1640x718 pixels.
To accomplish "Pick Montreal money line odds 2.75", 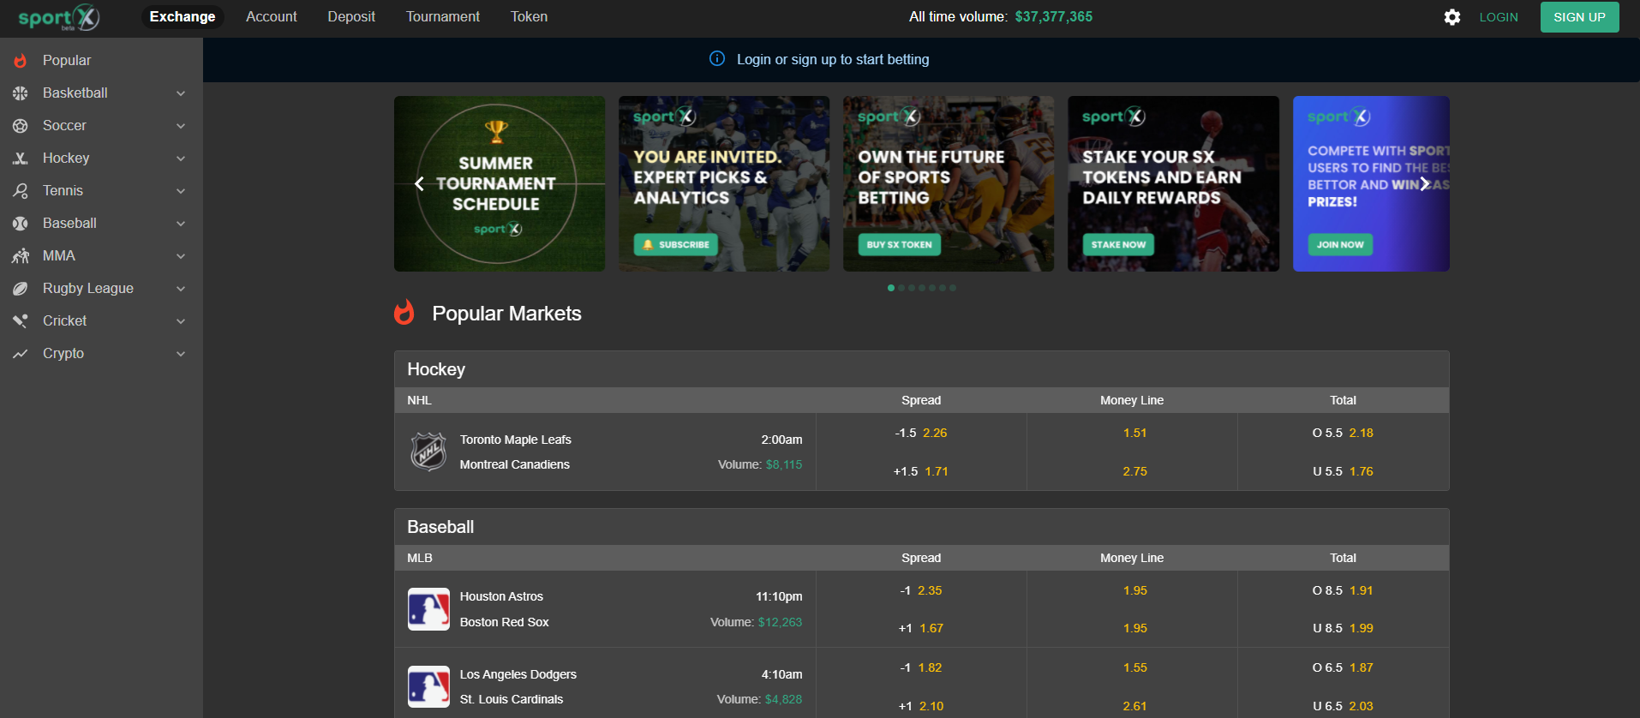I will [x=1135, y=471].
